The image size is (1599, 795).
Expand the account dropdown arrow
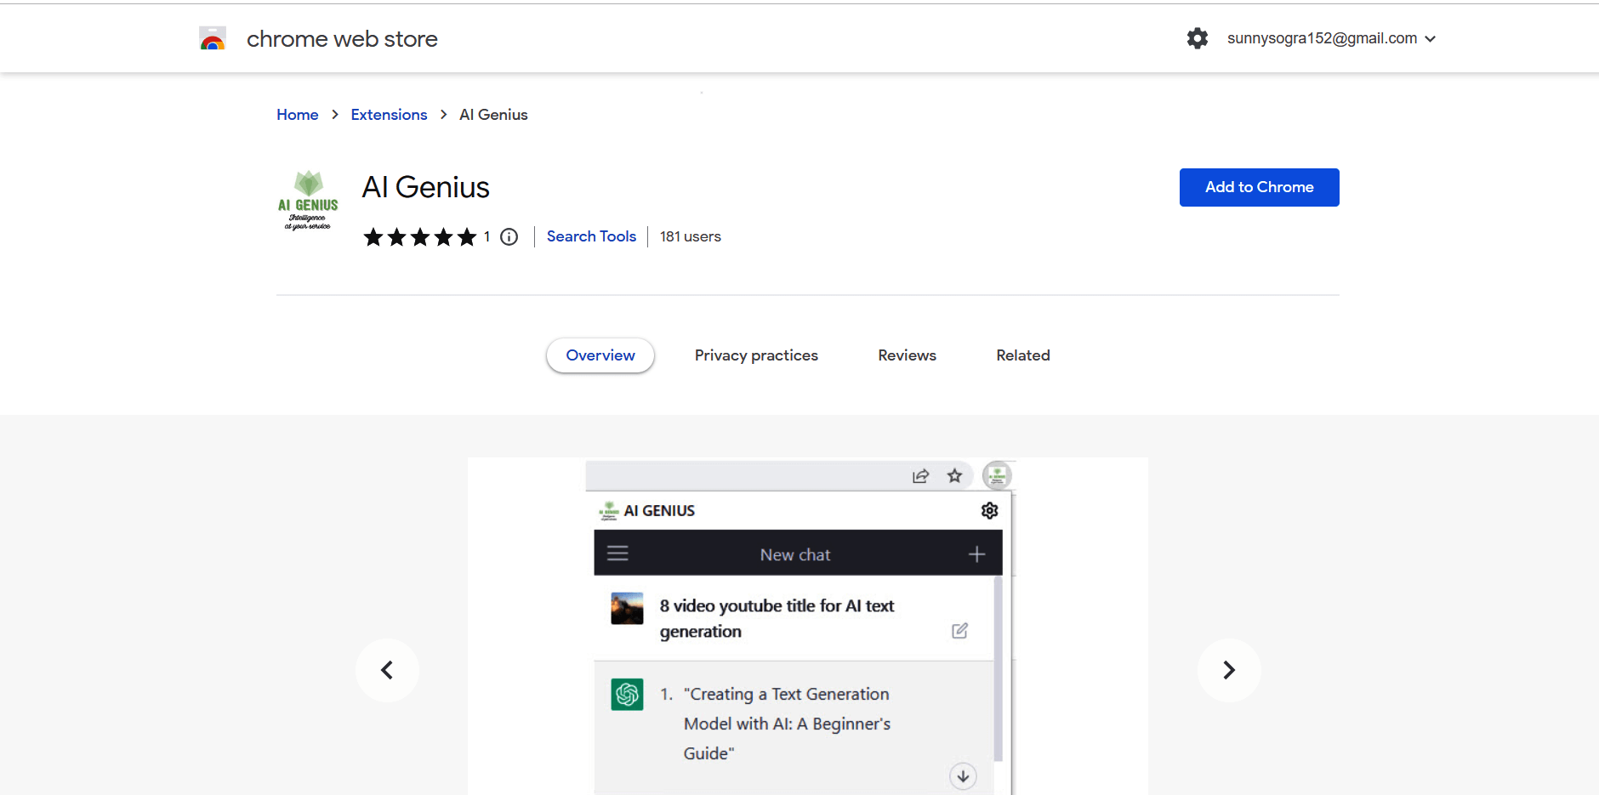[x=1431, y=38]
